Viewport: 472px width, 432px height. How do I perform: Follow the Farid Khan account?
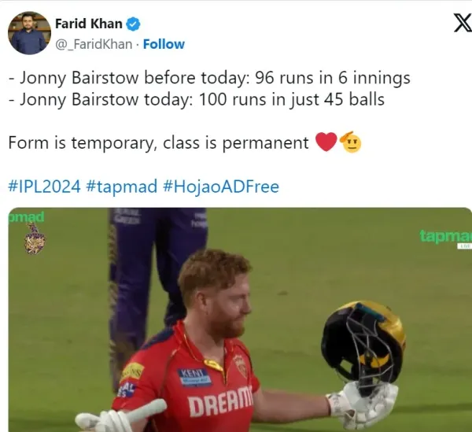(x=164, y=44)
